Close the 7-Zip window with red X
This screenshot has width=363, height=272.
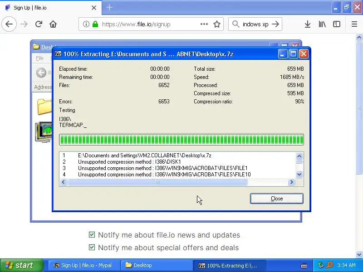point(304,54)
